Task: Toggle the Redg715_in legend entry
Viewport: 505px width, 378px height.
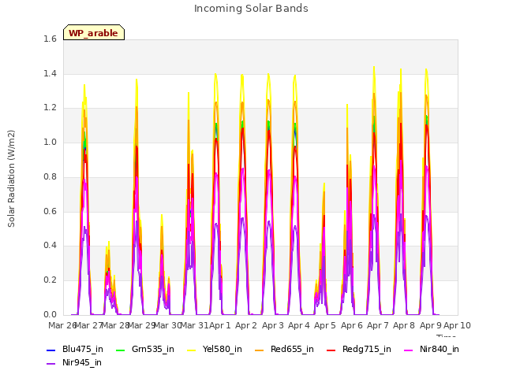Action: tap(359, 350)
